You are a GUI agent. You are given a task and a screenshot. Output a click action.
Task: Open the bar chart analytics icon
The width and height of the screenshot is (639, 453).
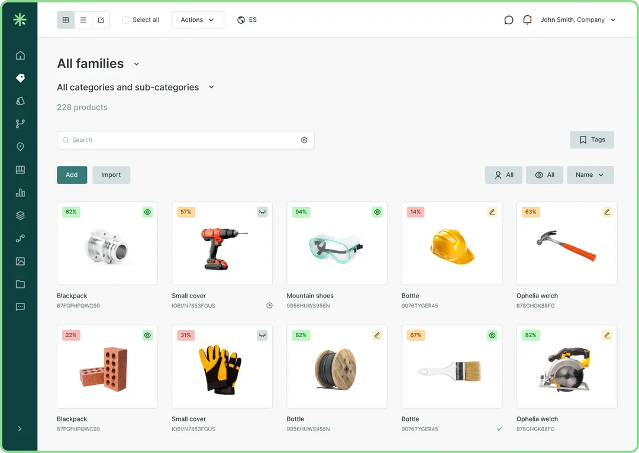[x=20, y=193]
